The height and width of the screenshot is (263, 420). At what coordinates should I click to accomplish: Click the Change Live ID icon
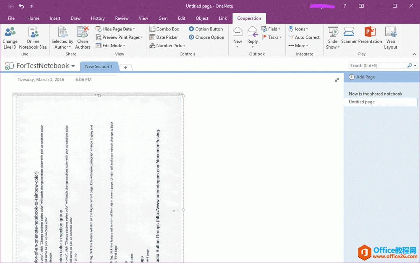(10, 32)
